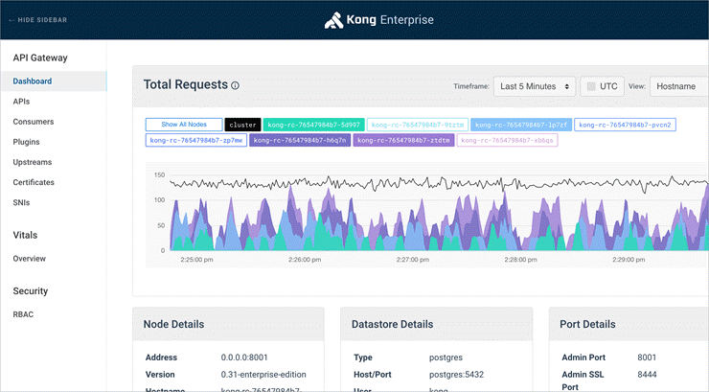709x392 pixels.
Task: Open Vitals Overview page
Action: pos(30,259)
